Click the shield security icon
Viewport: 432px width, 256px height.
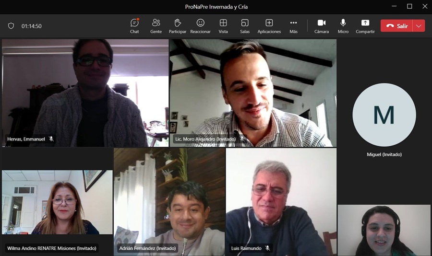tap(11, 26)
